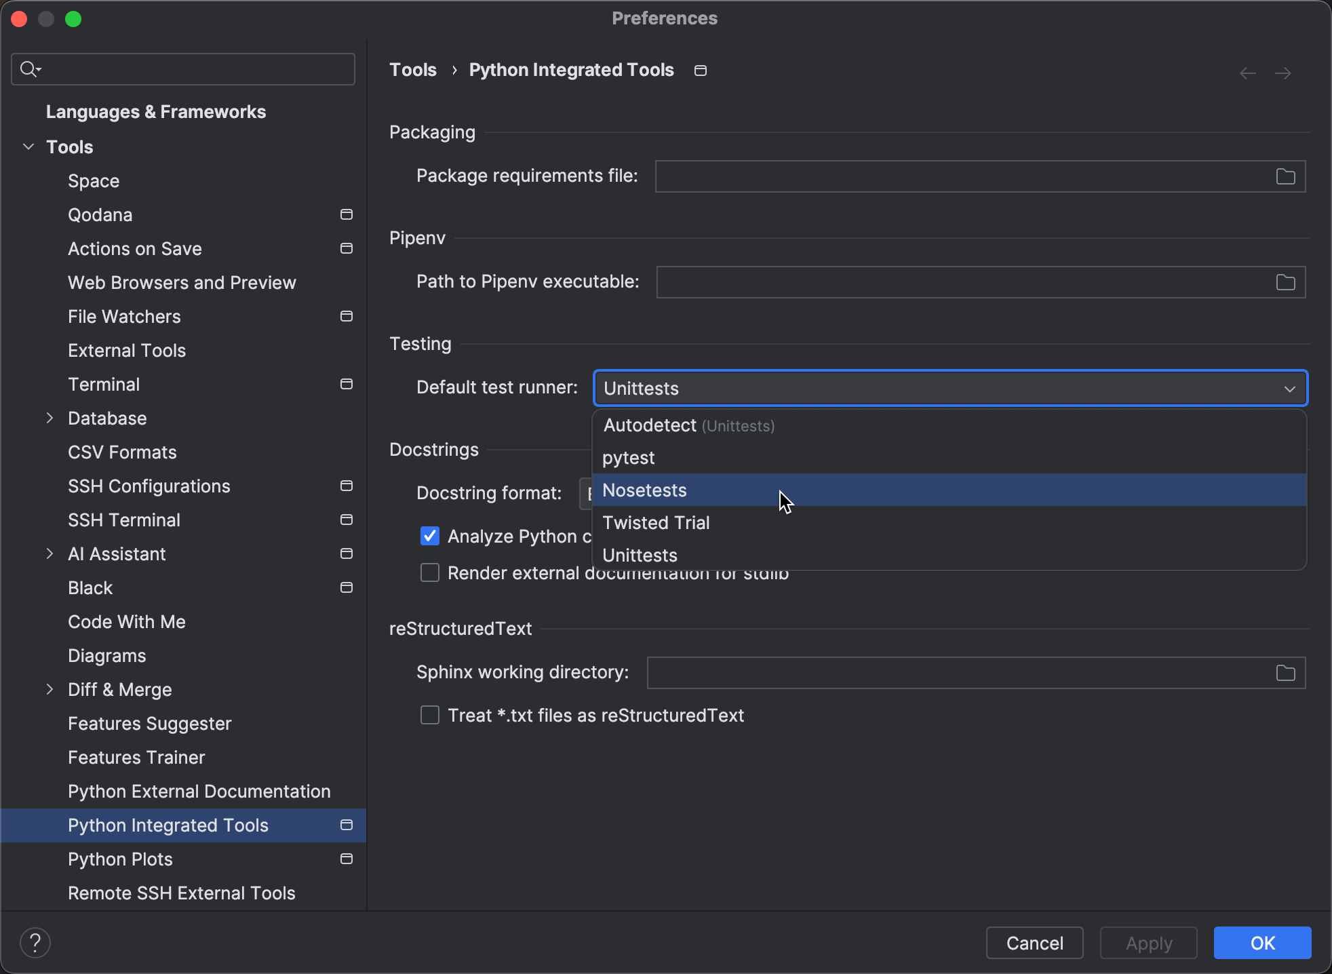
Task: Click the modified-settings icon next to Python Integrated Tools breadcrumb
Action: pyautogui.click(x=700, y=70)
